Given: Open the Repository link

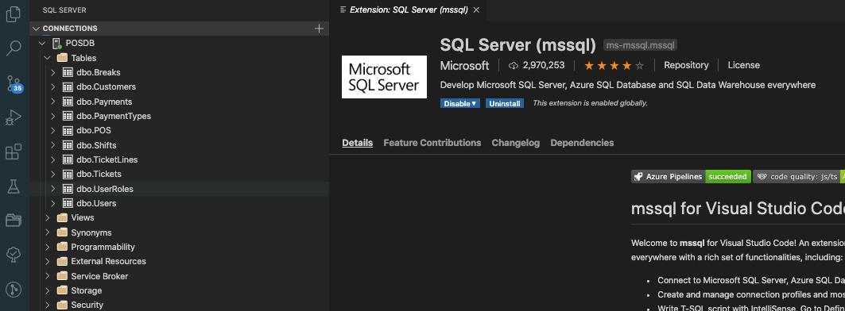Looking at the screenshot, I should [686, 65].
